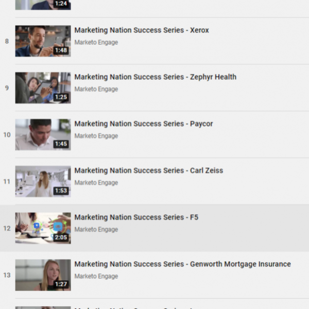Select playlist index number 11
This screenshot has width=309, height=309.
point(7,181)
